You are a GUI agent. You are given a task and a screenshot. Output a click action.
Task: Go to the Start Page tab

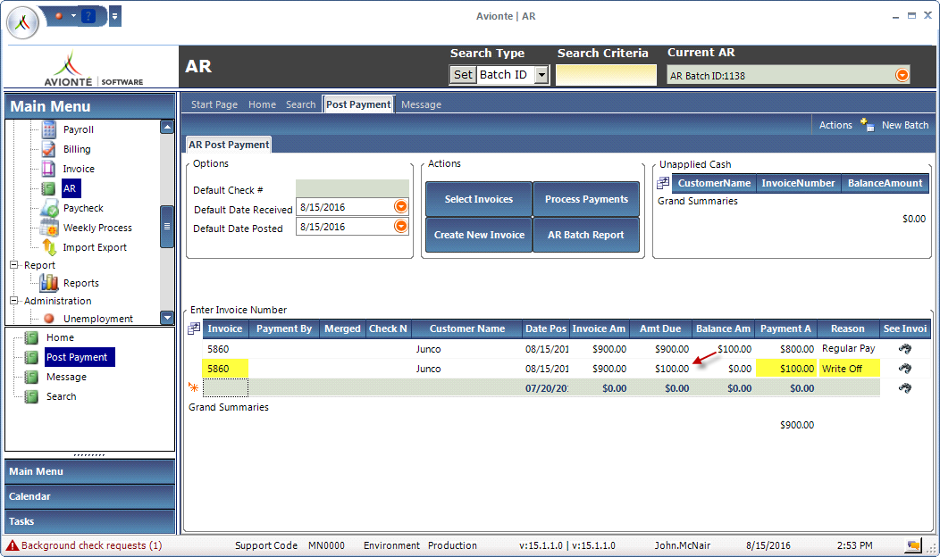[x=214, y=104]
